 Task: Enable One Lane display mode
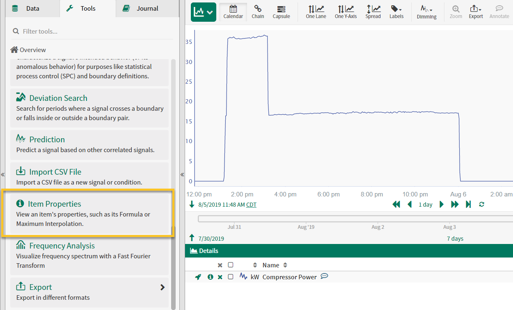(x=316, y=12)
